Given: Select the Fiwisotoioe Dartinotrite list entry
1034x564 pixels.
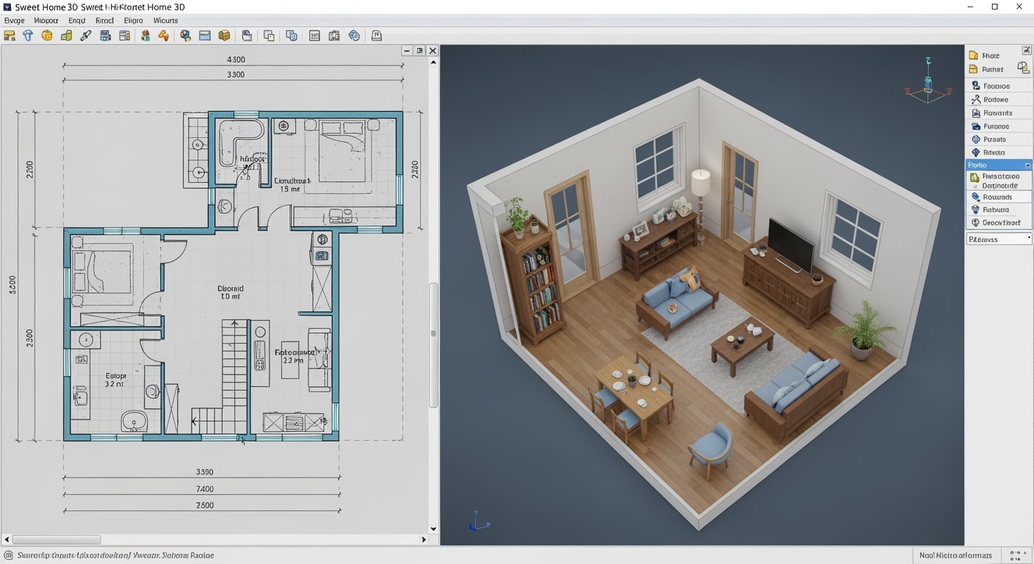Looking at the screenshot, I should [x=999, y=181].
